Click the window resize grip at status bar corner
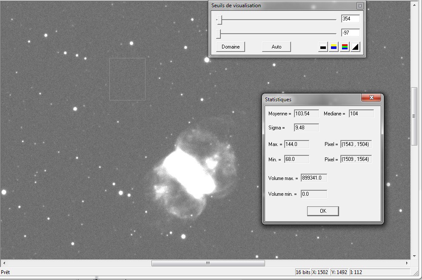422x280 pixels. click(416, 273)
